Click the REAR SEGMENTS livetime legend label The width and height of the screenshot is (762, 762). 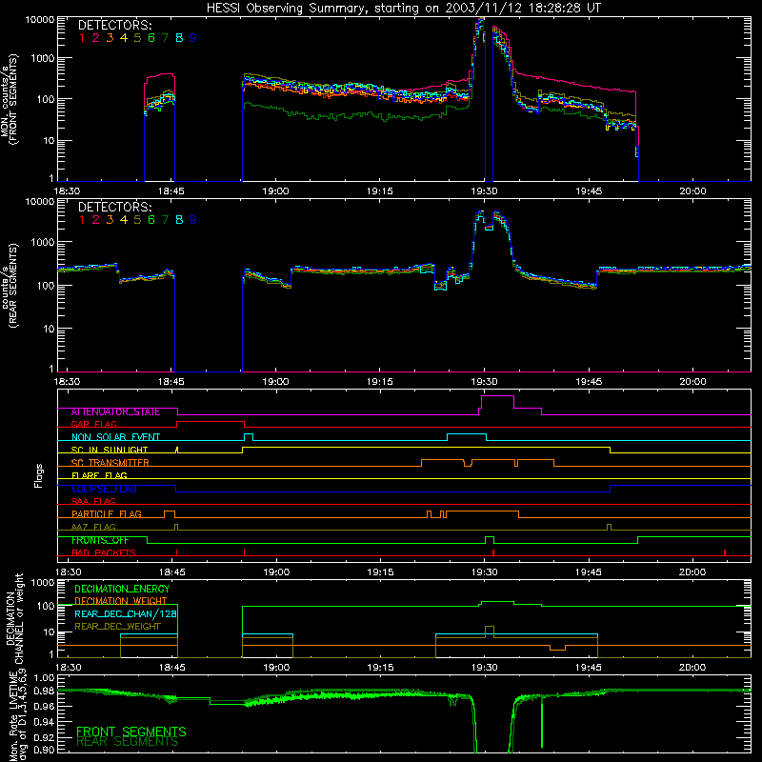[127, 742]
